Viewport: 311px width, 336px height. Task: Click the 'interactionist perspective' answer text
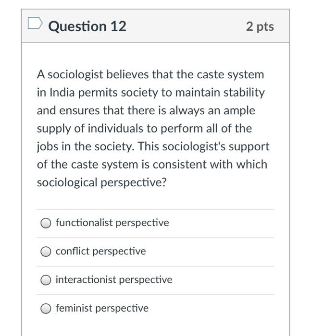pyautogui.click(x=113, y=280)
